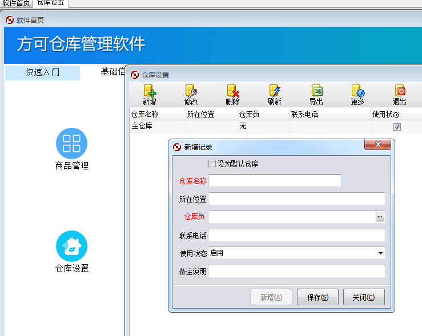
Task: Sort by 使用状态 column header
Action: click(396, 114)
